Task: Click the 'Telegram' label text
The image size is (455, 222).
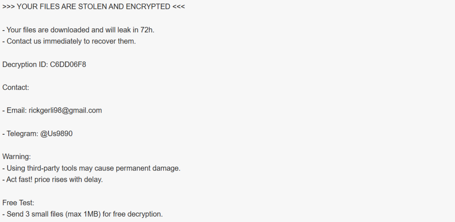Action: 22,134
